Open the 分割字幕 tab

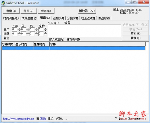point(73,18)
